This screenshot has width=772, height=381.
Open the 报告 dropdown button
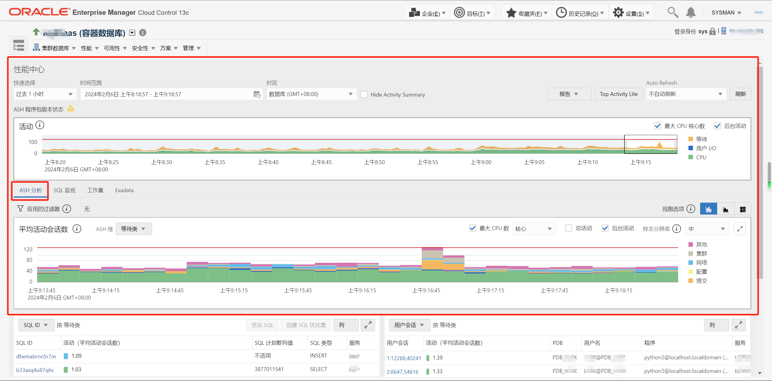569,94
